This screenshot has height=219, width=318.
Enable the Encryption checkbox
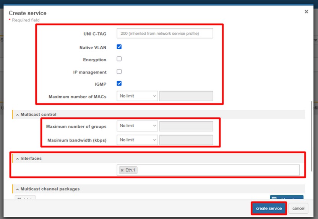(119, 59)
